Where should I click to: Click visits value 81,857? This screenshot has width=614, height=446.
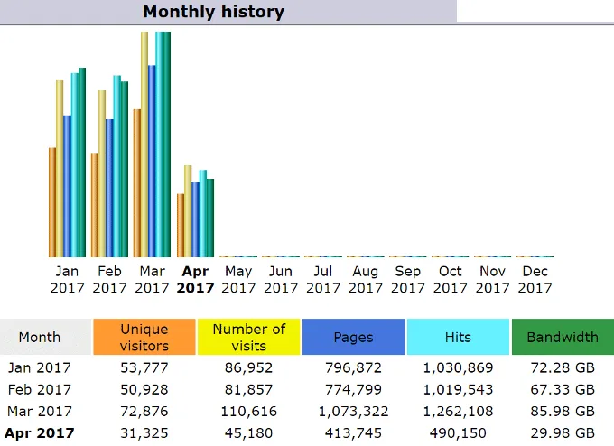[248, 390]
